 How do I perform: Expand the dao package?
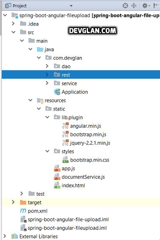pos(47,66)
